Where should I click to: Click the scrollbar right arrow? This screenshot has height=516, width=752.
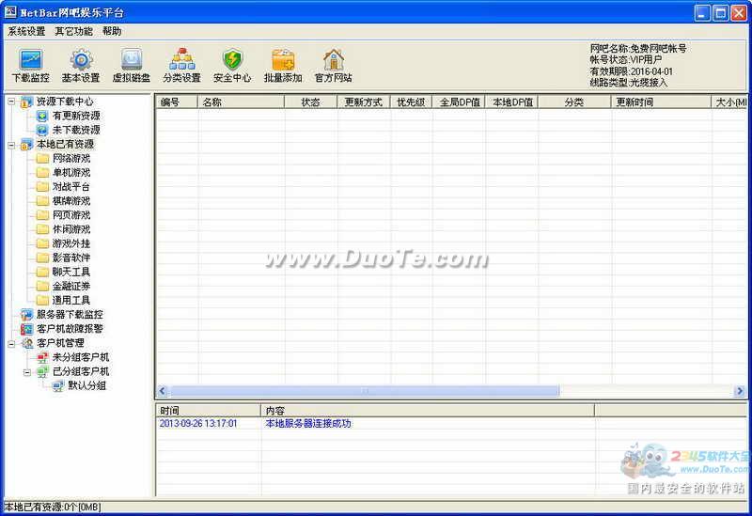(739, 391)
